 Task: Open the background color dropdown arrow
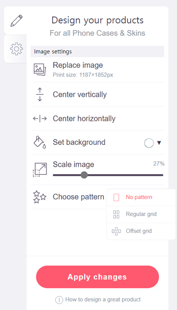click(x=159, y=143)
